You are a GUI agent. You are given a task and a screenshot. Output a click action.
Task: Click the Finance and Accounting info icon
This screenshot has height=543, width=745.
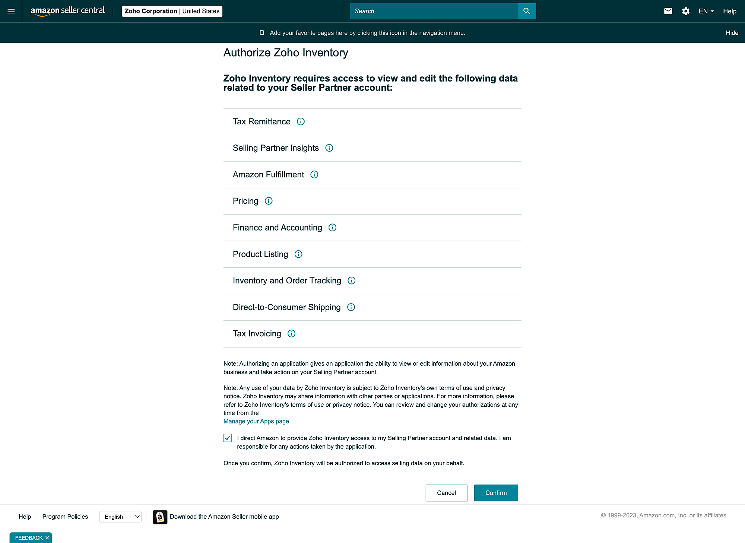(x=333, y=227)
